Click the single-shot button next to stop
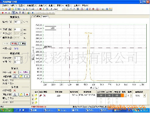The image size is (150, 113). click(x=23, y=43)
